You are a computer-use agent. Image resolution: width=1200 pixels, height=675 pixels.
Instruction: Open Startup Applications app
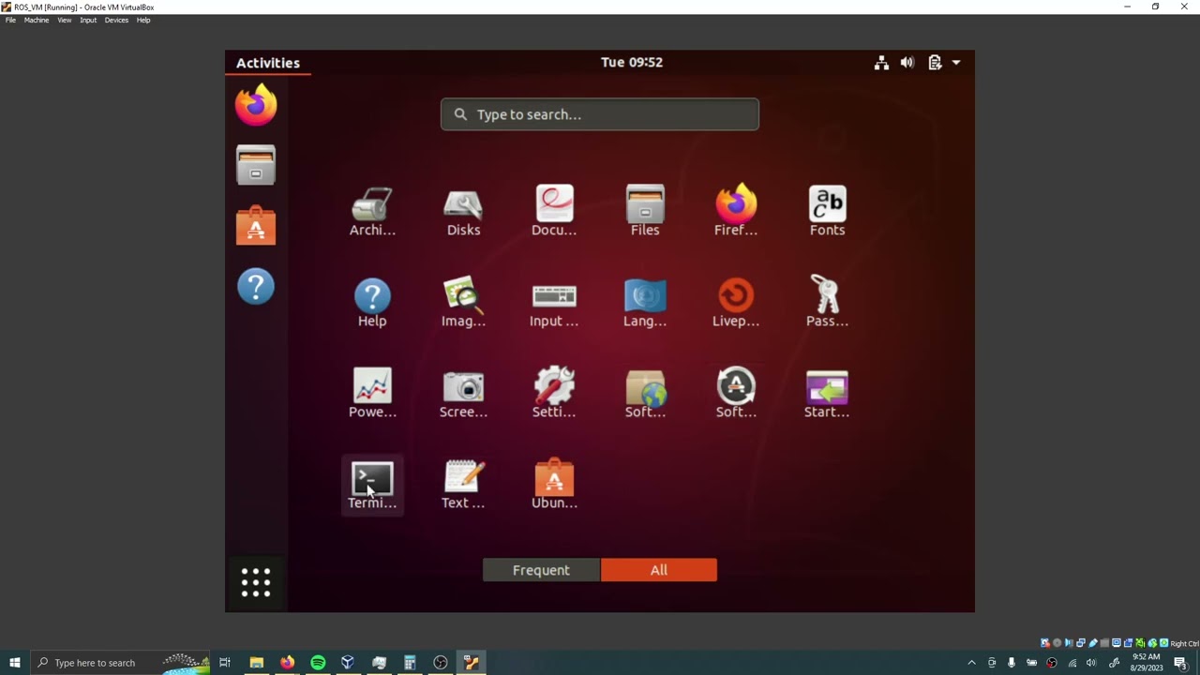[827, 395]
